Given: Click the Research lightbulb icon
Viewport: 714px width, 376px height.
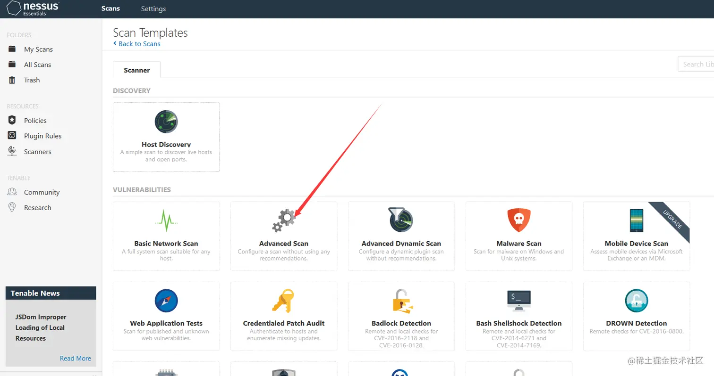Looking at the screenshot, I should pyautogui.click(x=12, y=207).
